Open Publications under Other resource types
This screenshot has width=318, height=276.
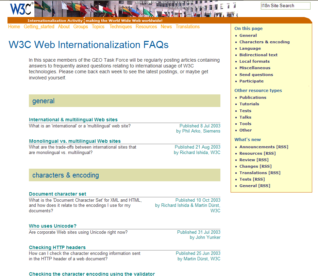coord(253,97)
